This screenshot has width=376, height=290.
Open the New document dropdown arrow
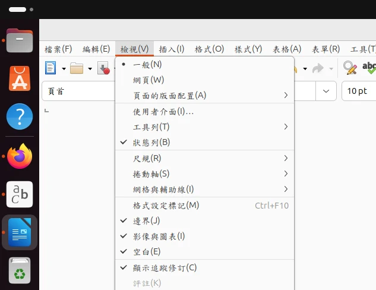[64, 68]
